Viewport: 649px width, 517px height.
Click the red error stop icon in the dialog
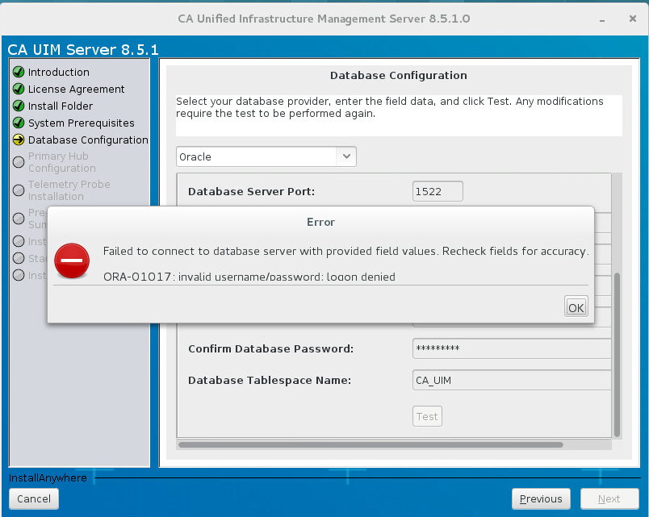coord(71,261)
